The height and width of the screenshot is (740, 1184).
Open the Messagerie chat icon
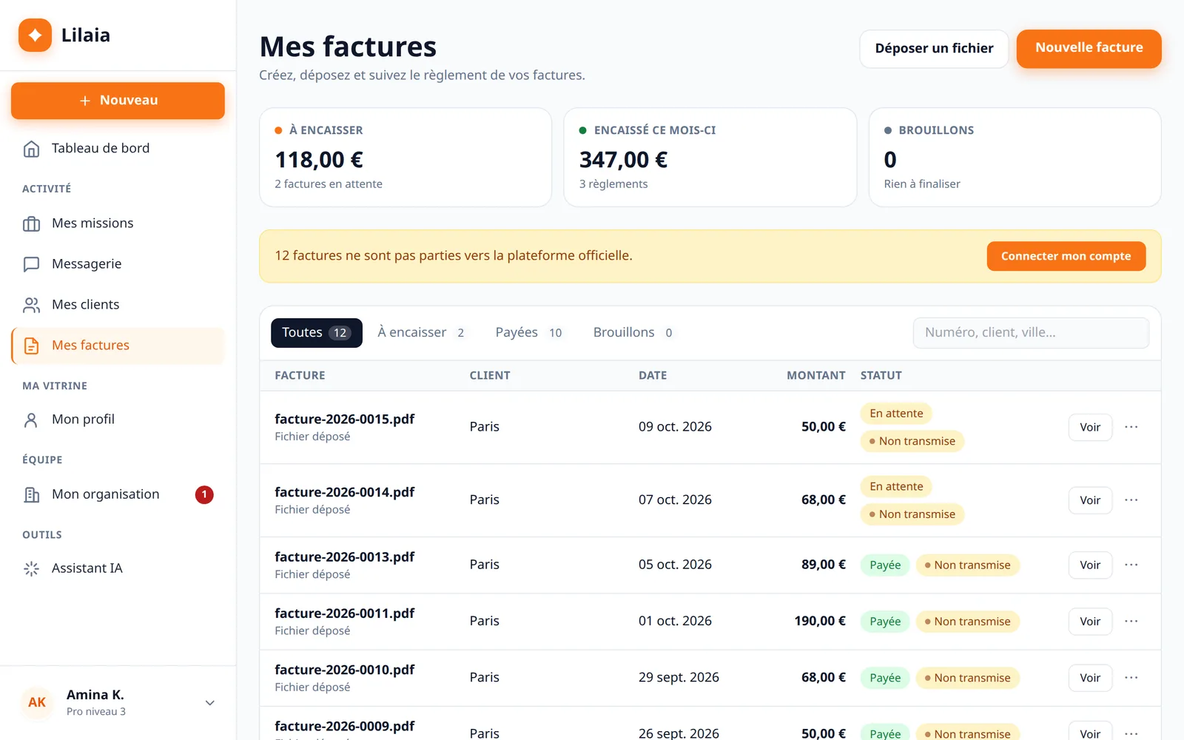31,264
